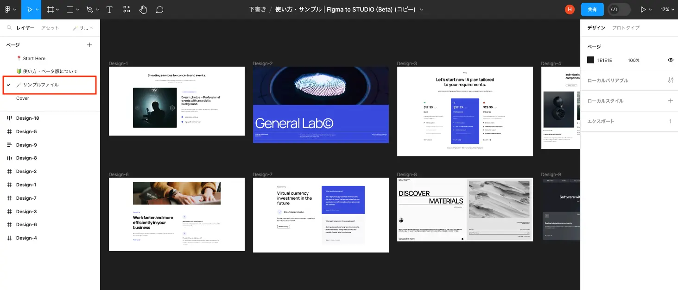
Task: Open the Frame tool options arrow
Action: [58, 10]
